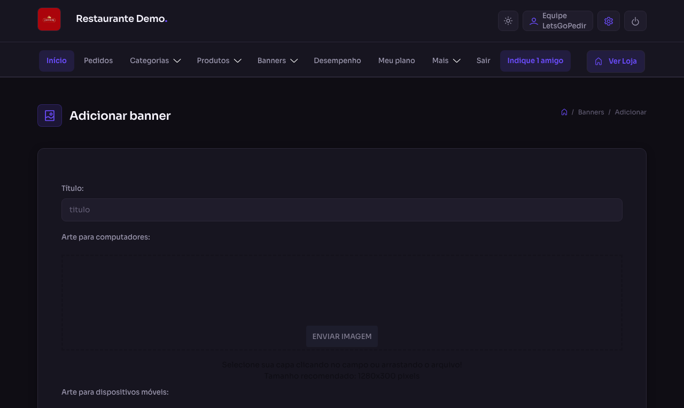
Task: Click ENVIAR IMAGEM upload button
Action: tap(342, 336)
